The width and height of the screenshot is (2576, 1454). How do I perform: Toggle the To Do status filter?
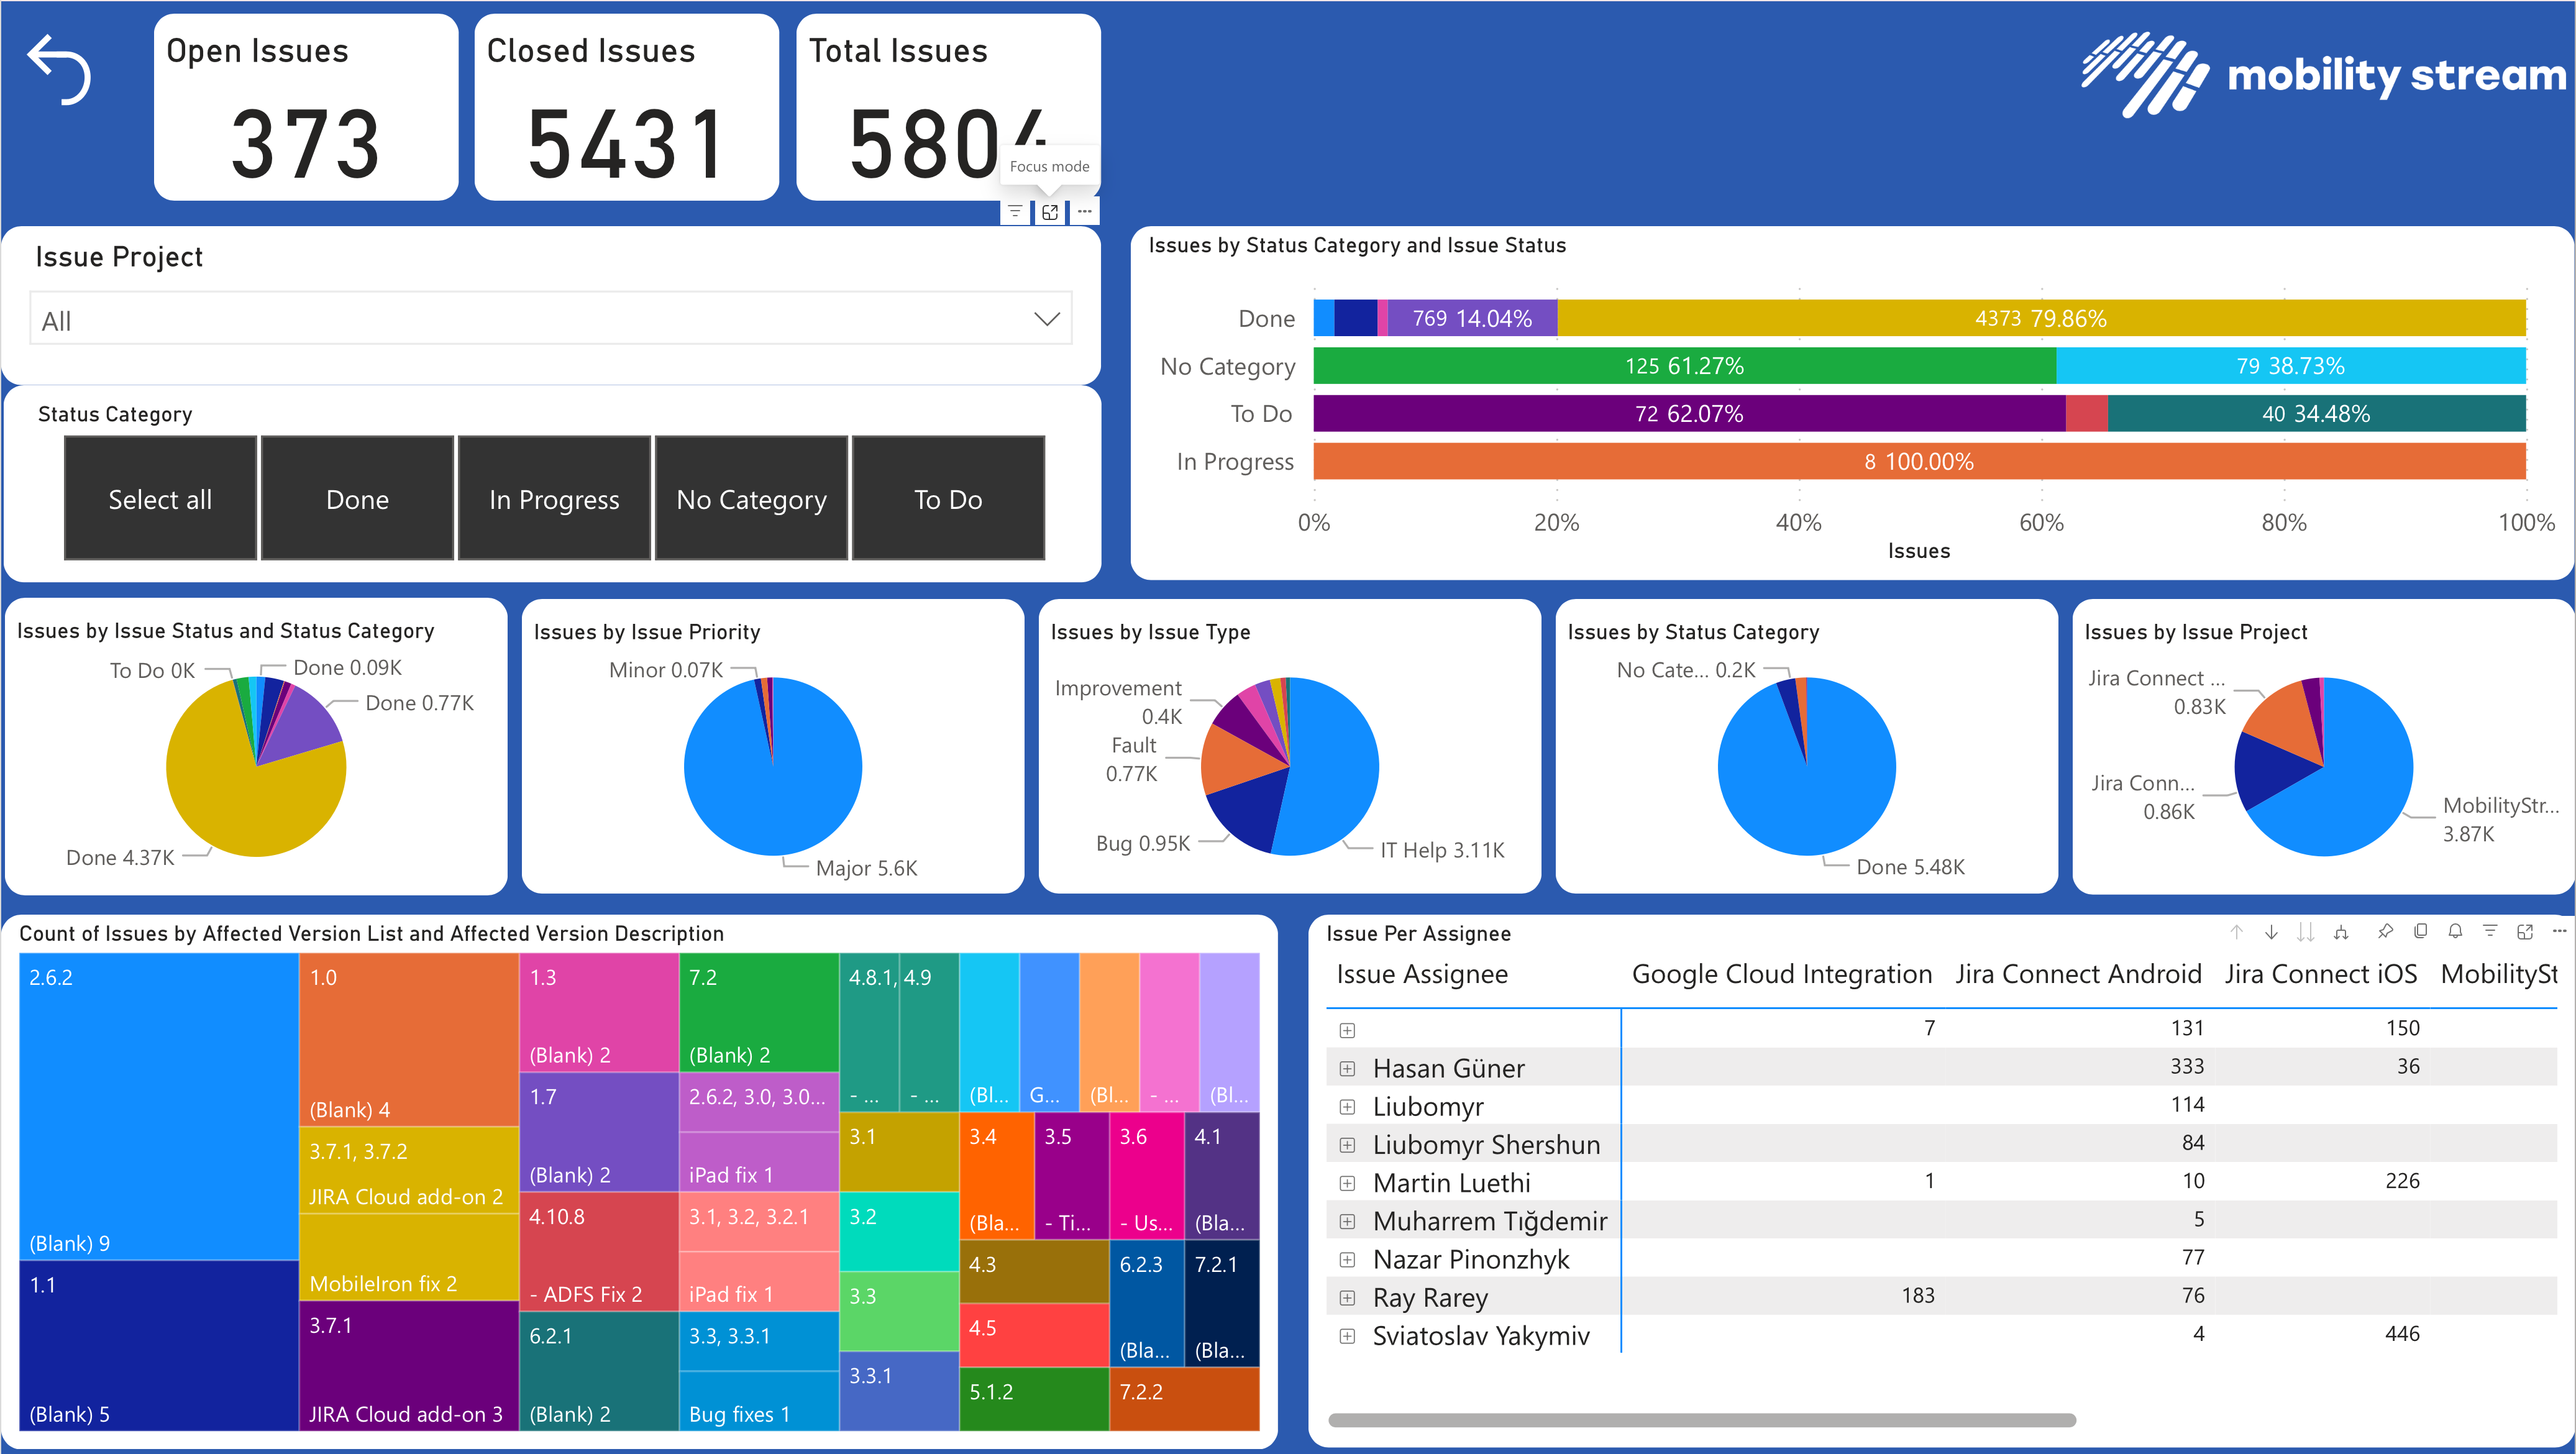point(947,498)
